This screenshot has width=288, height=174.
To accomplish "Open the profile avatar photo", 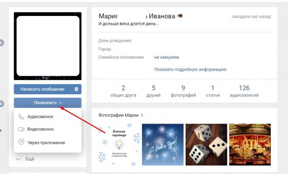I will (48, 46).
